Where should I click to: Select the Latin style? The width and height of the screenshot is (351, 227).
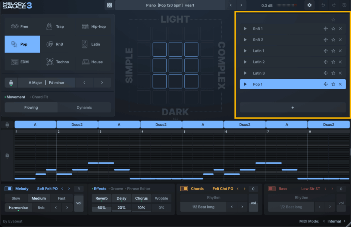pos(94,44)
